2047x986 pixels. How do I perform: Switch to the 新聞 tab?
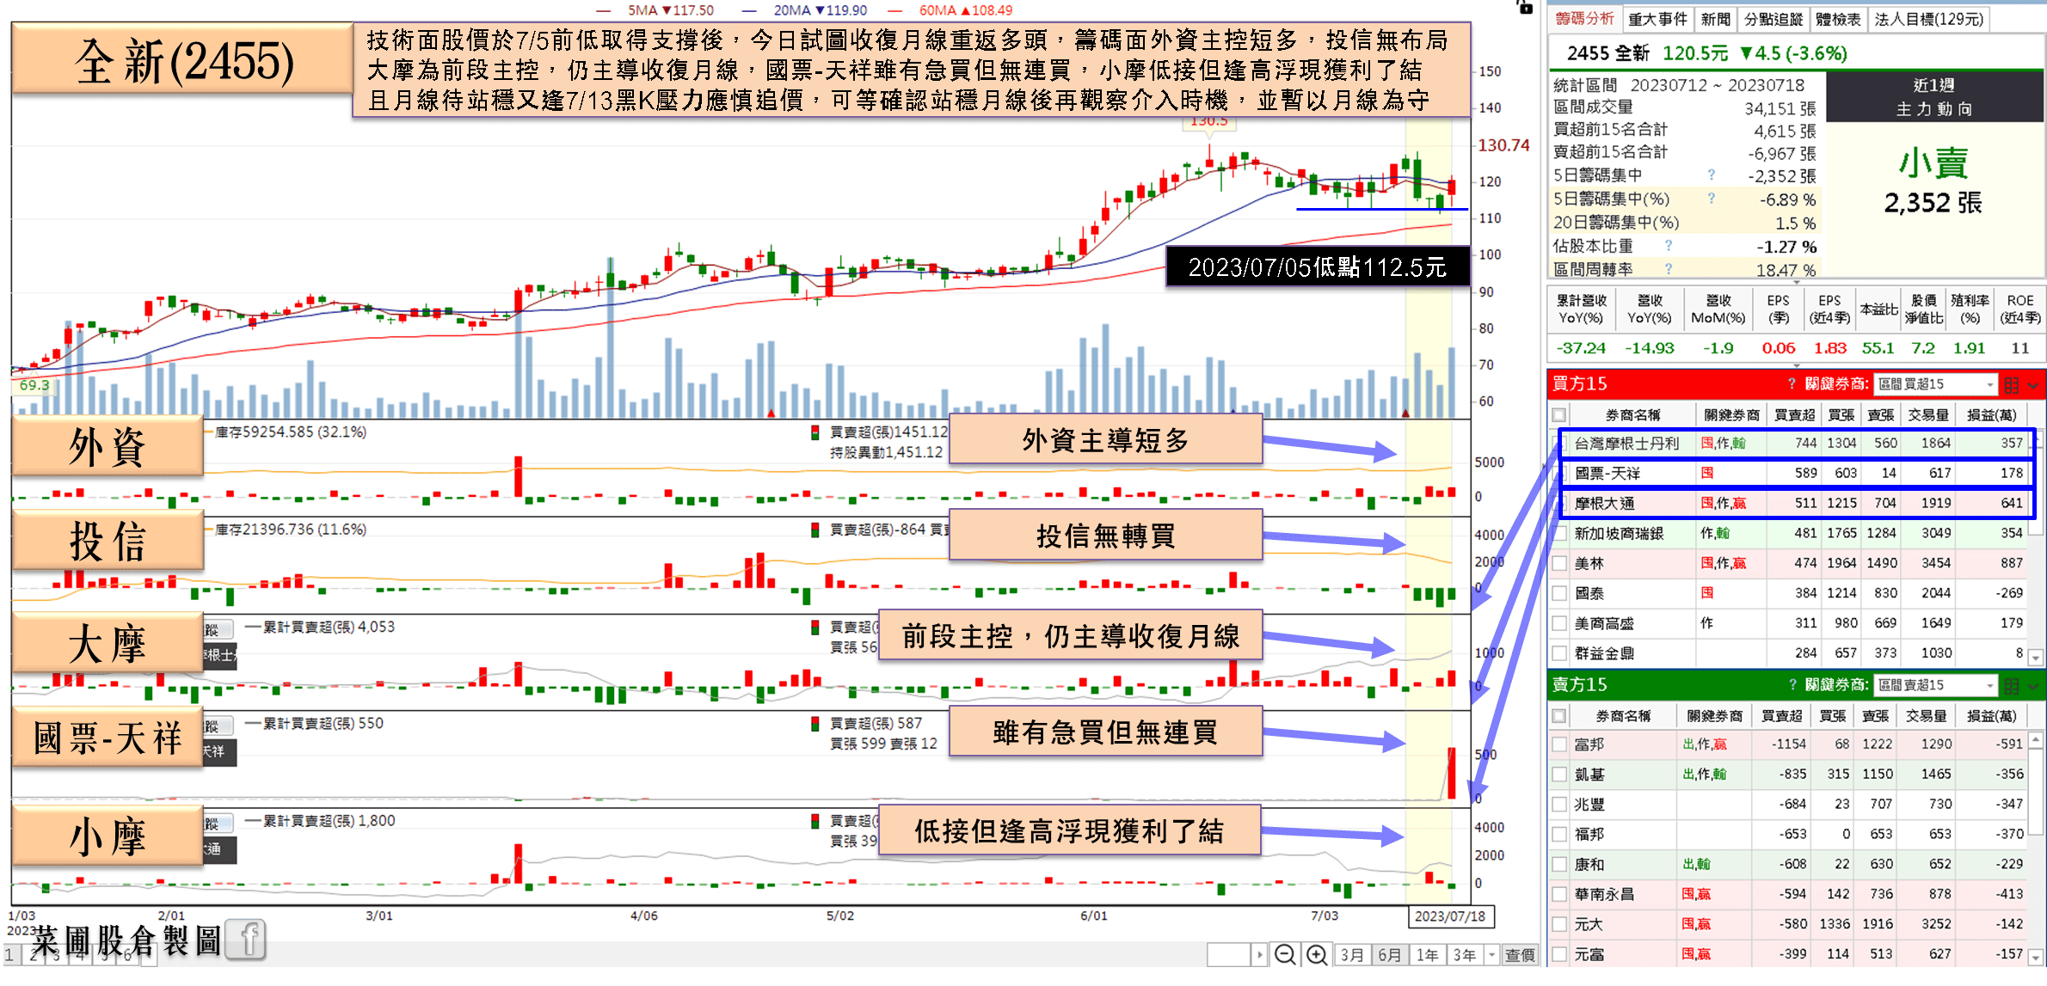coord(1715,19)
